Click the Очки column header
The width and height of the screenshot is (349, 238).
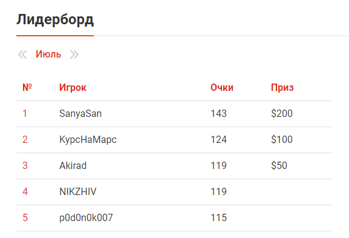pyautogui.click(x=222, y=87)
